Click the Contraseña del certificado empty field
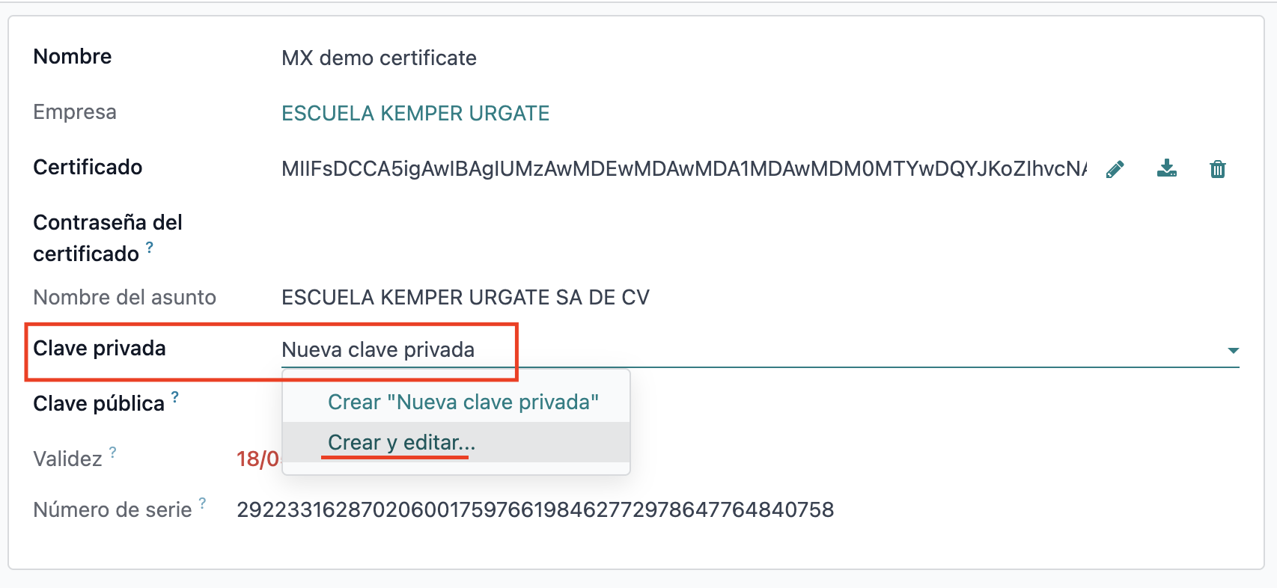The width and height of the screenshot is (1277, 588). (760, 238)
